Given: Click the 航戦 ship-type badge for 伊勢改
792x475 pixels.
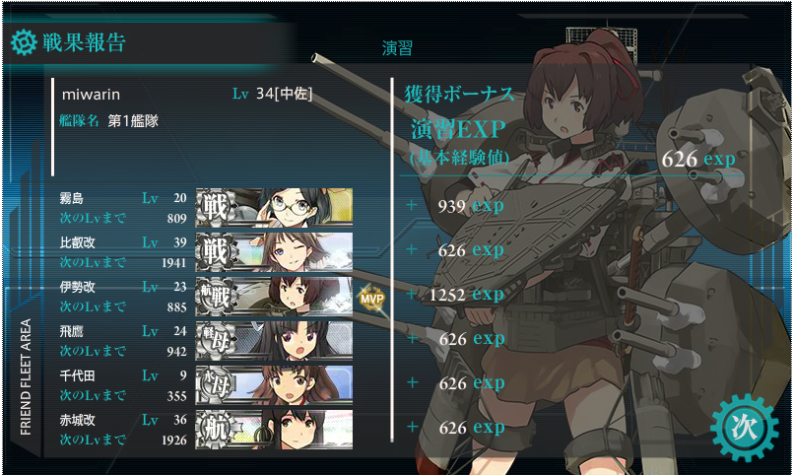Looking at the screenshot, I should pyautogui.click(x=216, y=296).
